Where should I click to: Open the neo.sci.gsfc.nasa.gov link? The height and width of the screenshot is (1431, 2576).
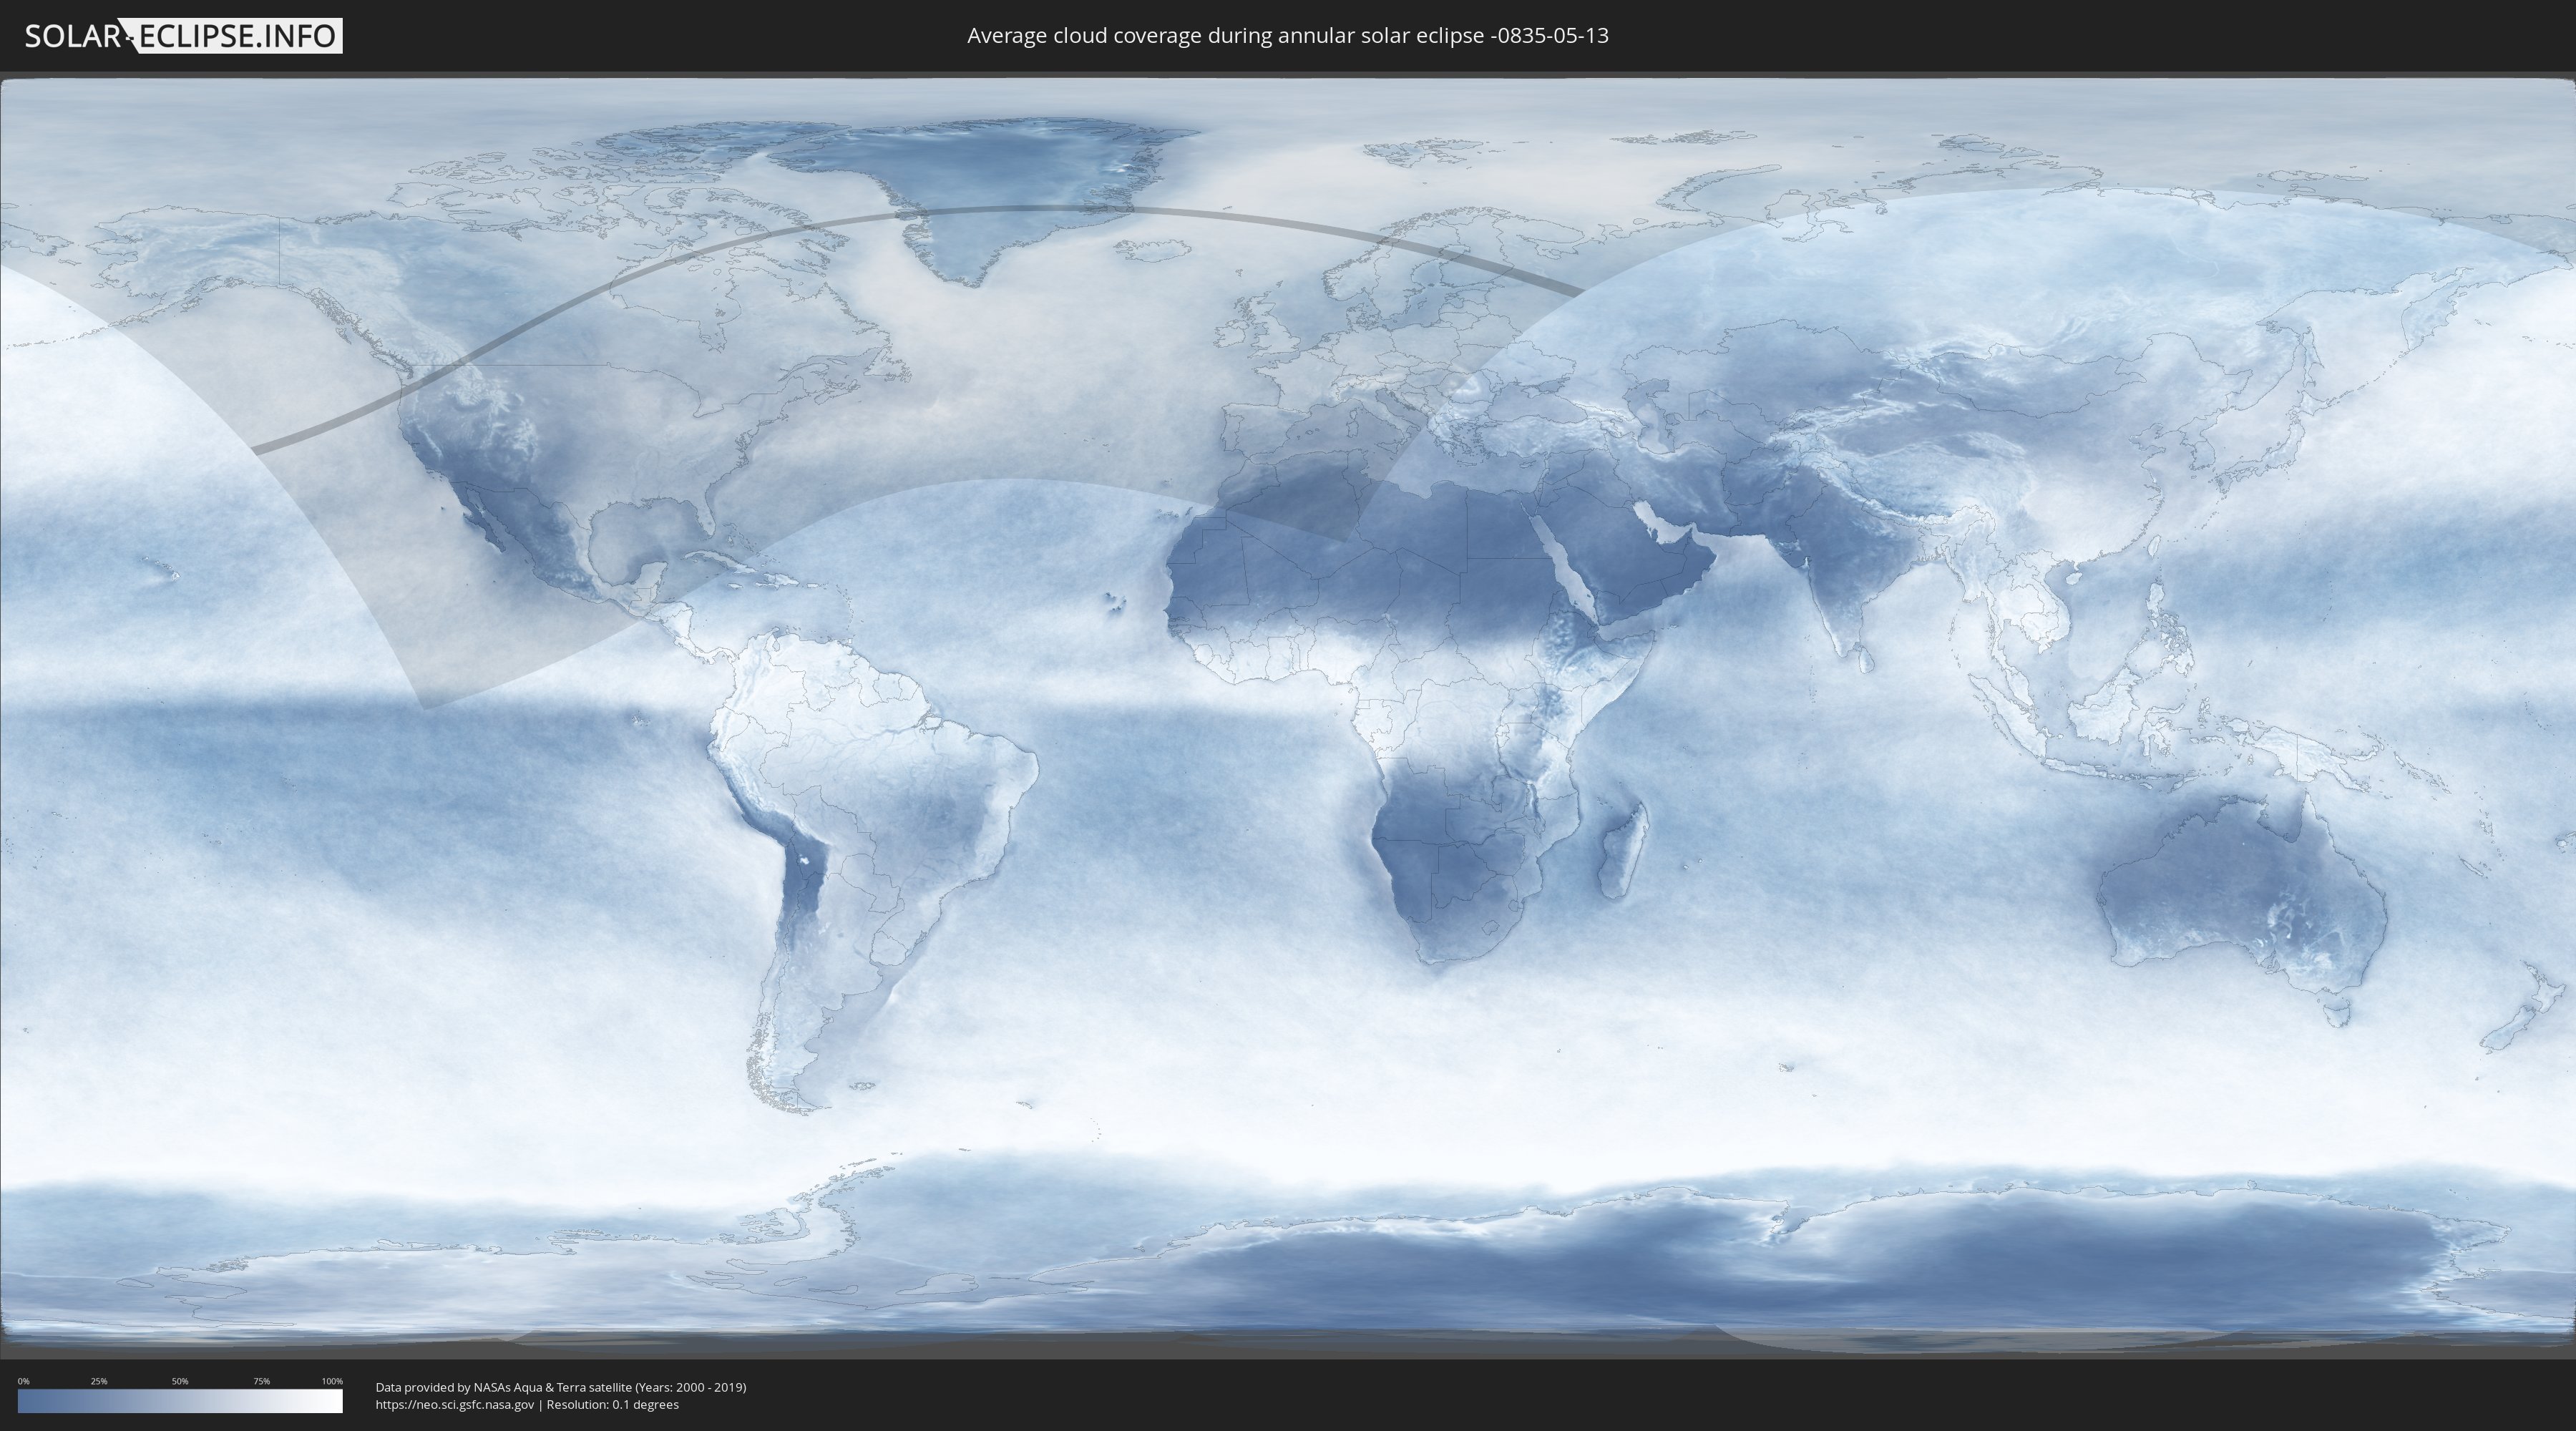tap(455, 1405)
